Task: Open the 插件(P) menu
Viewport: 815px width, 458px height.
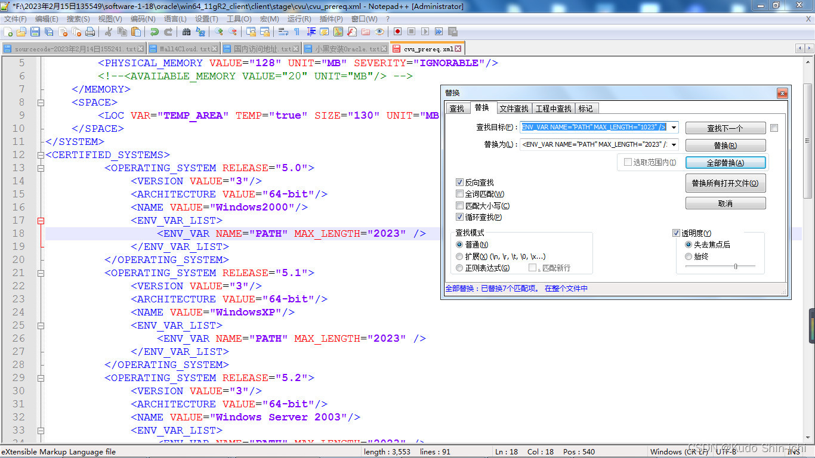Action: [x=331, y=18]
